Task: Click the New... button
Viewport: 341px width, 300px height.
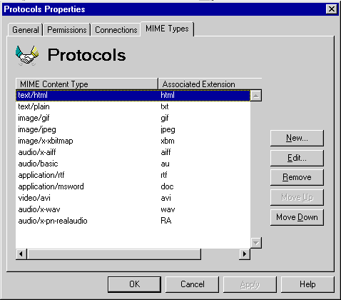Action: tap(297, 138)
